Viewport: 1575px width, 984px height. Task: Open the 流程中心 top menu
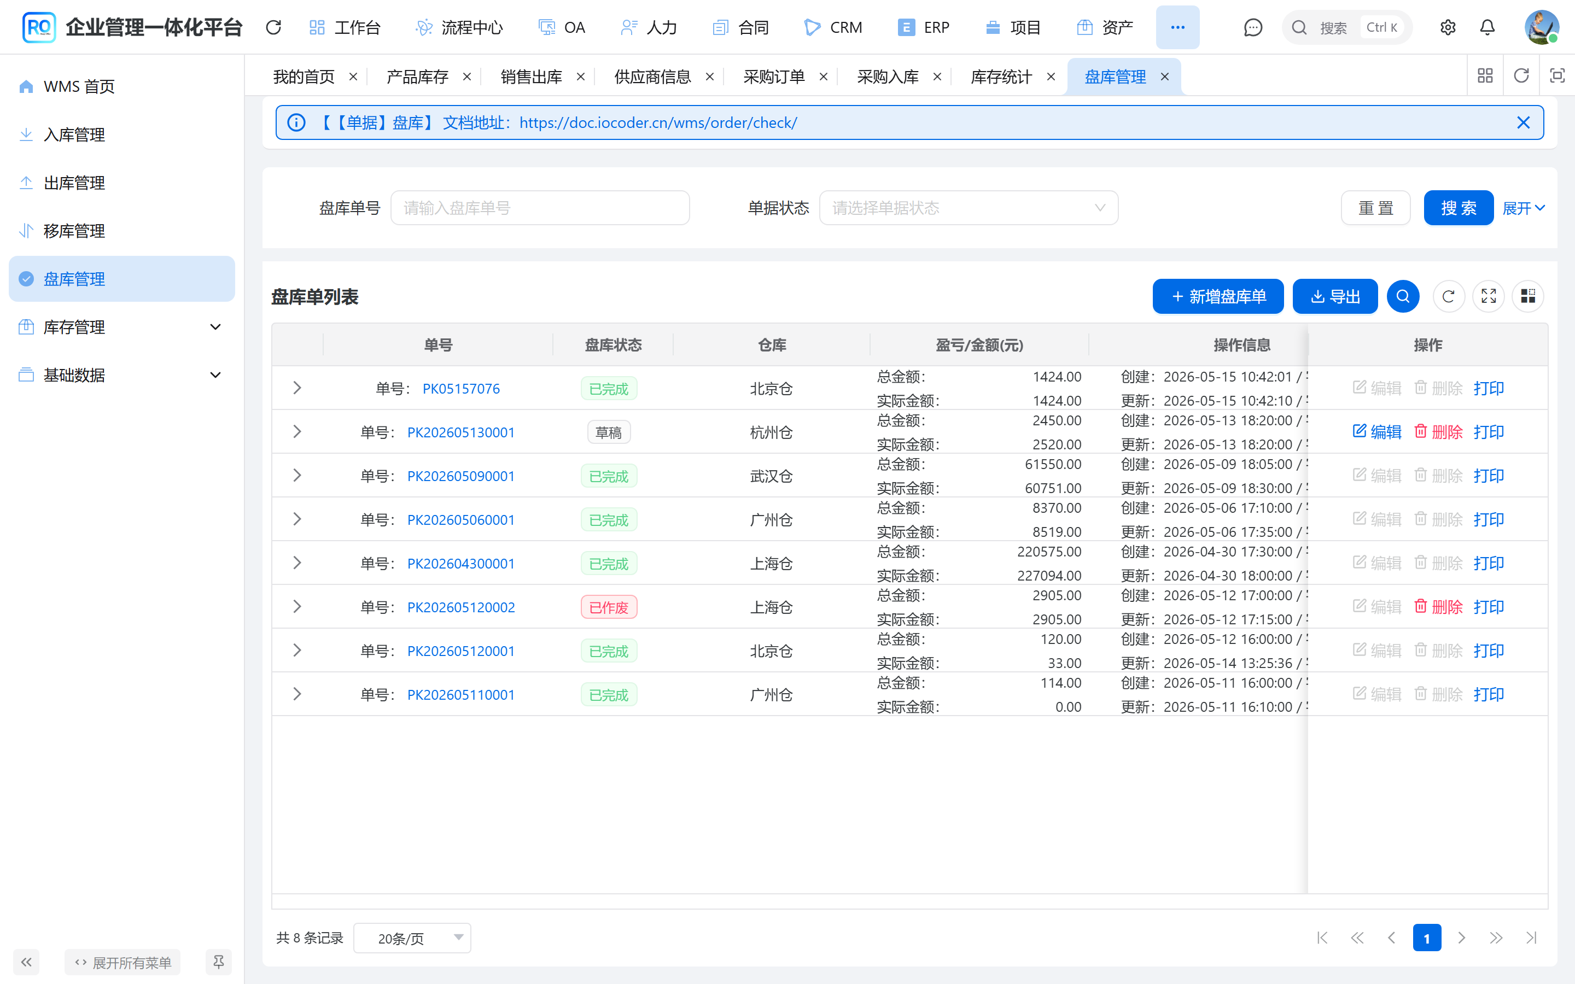click(x=459, y=27)
